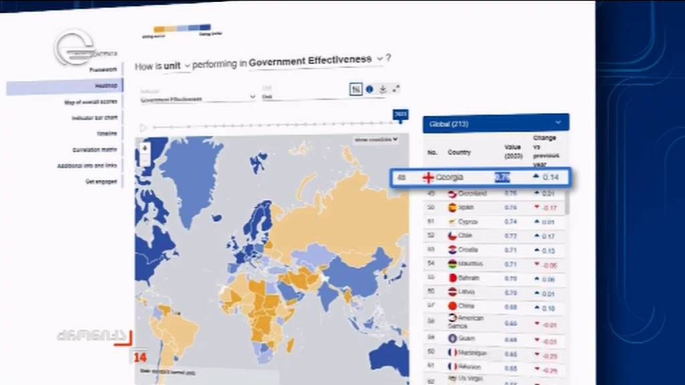Click the timeline year handle on slider
Viewport: 685px width, 385px height.
tap(401, 116)
